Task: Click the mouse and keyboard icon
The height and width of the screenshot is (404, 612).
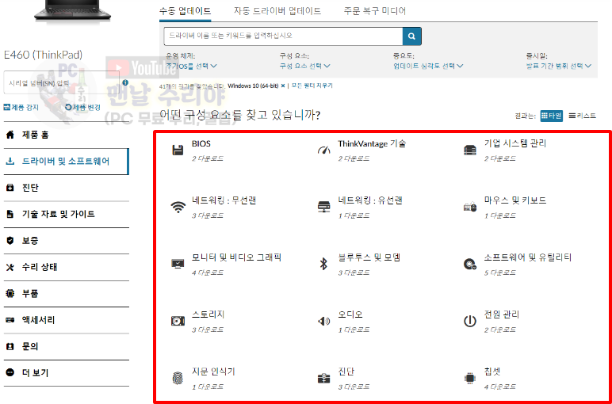Action: [x=470, y=207]
